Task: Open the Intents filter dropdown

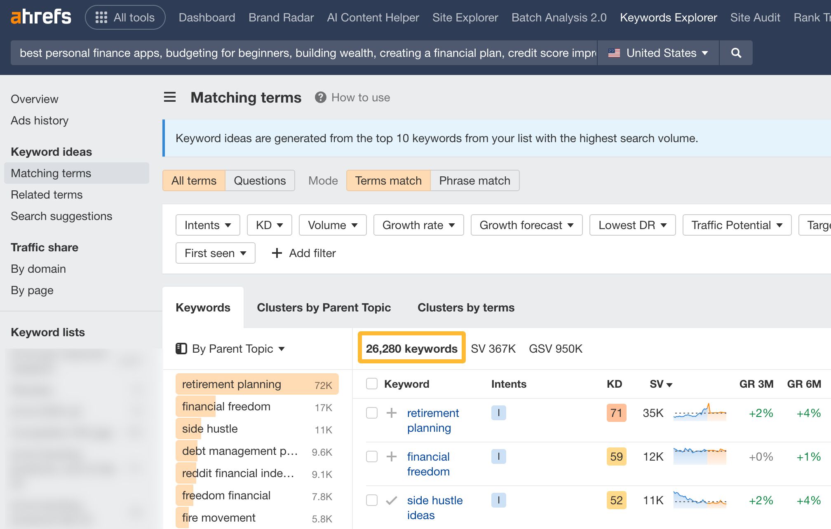Action: coord(207,225)
